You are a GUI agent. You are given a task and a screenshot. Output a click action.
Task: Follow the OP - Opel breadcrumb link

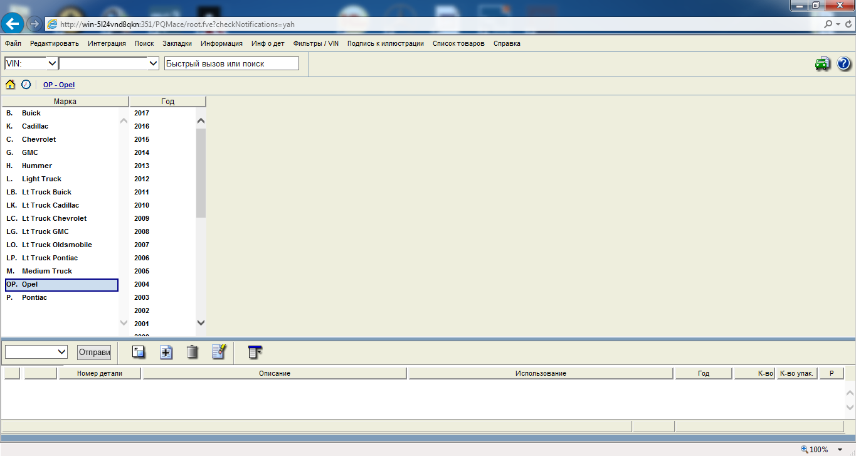click(59, 85)
